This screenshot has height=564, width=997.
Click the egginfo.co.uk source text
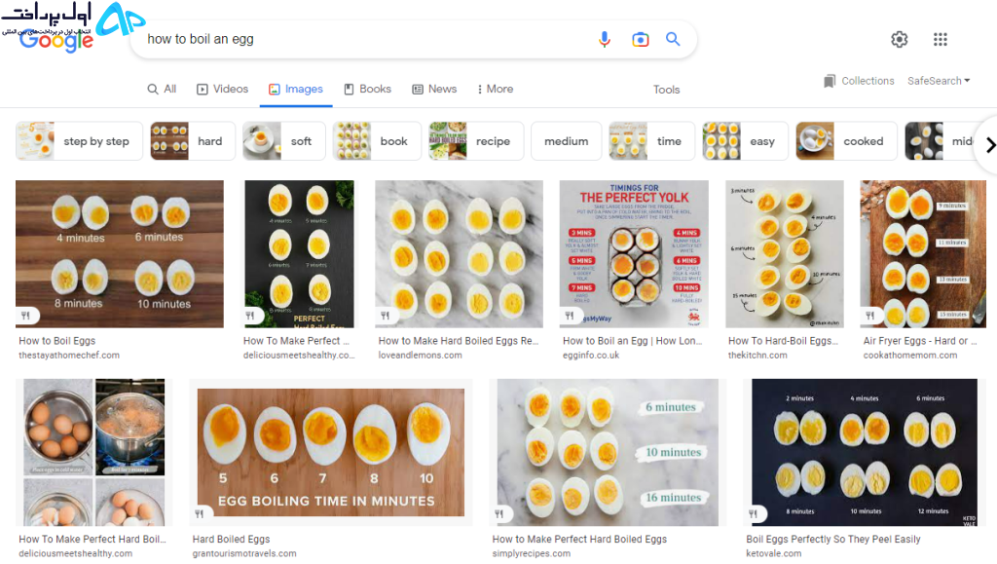click(591, 356)
